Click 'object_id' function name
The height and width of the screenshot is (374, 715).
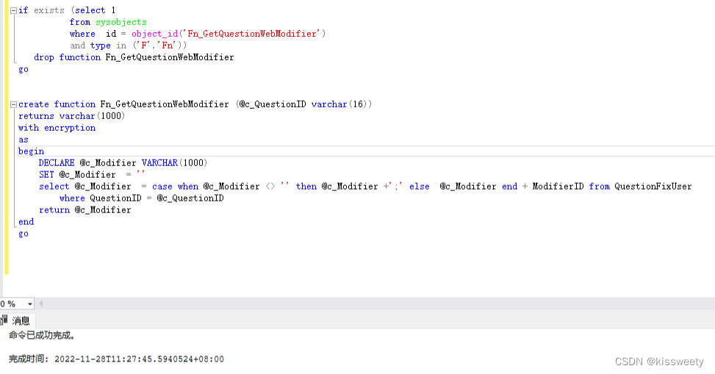[154, 34]
